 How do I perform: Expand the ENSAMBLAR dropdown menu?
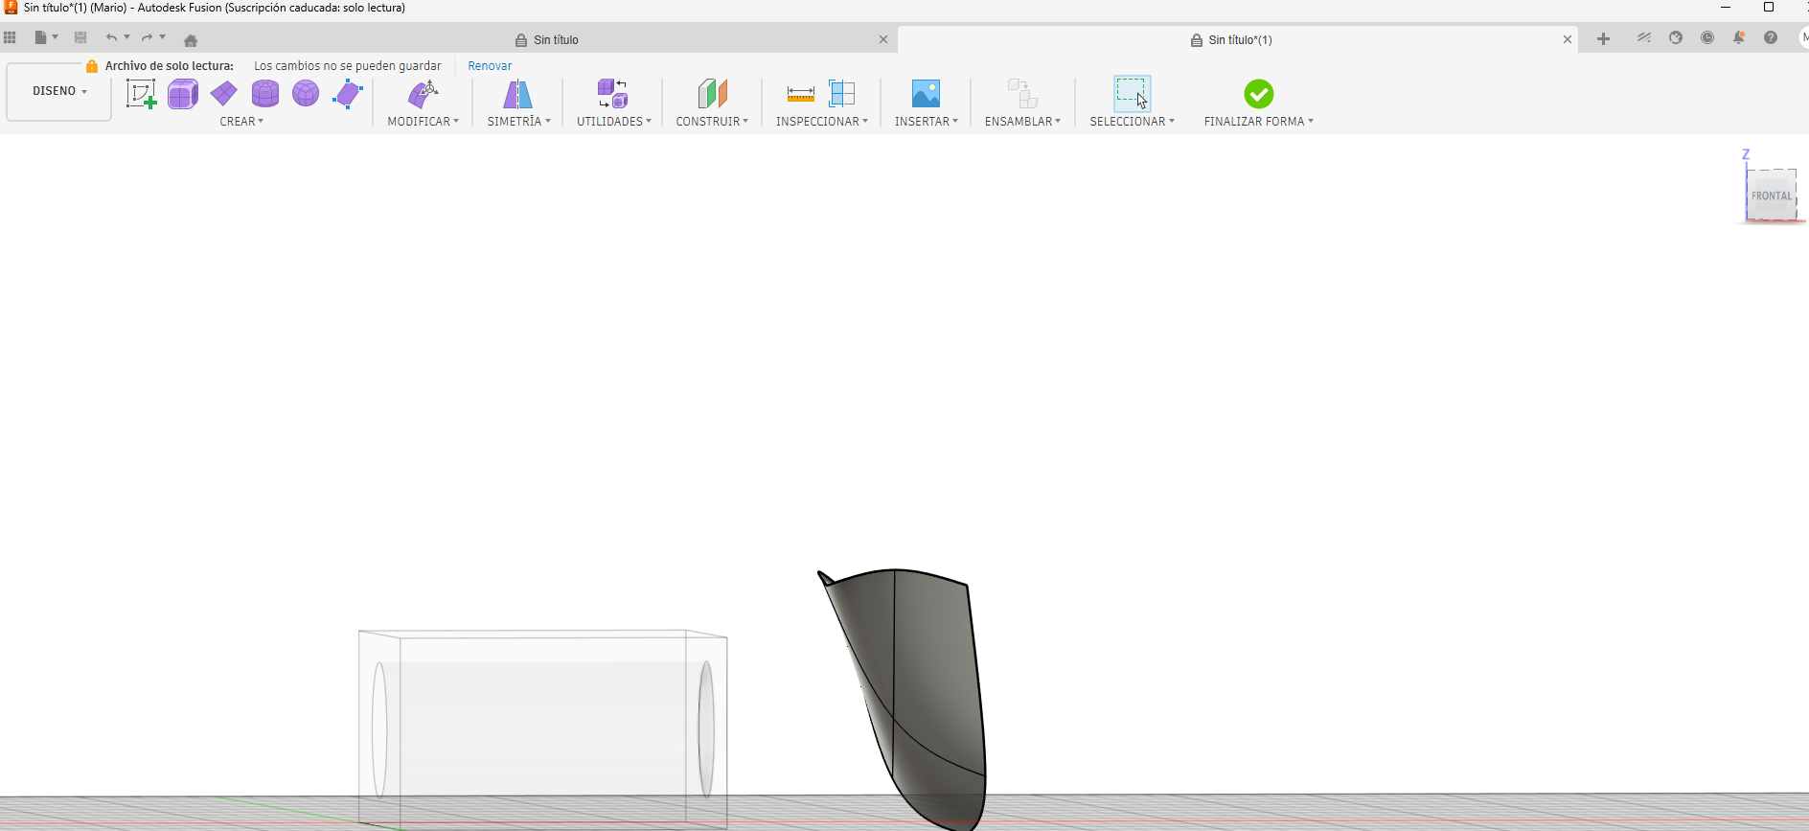coord(1023,122)
